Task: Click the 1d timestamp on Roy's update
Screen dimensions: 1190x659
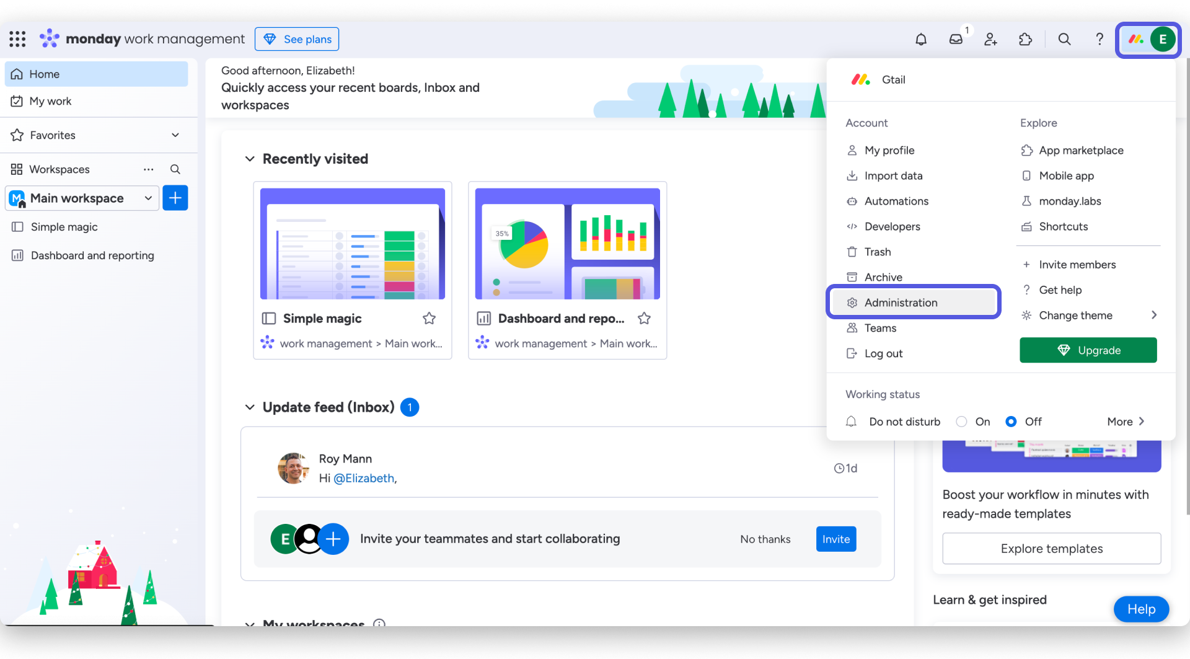Action: click(846, 468)
